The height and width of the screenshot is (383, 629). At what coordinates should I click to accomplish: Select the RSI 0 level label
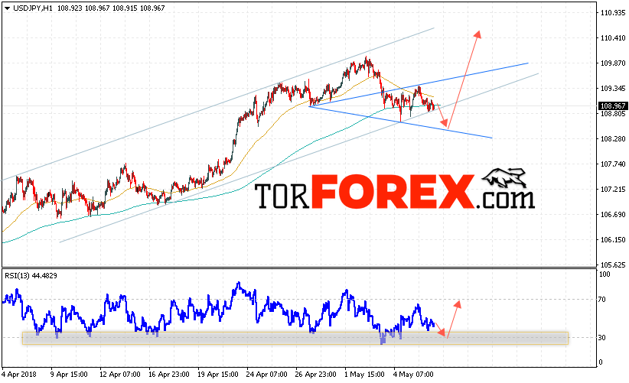[601, 362]
